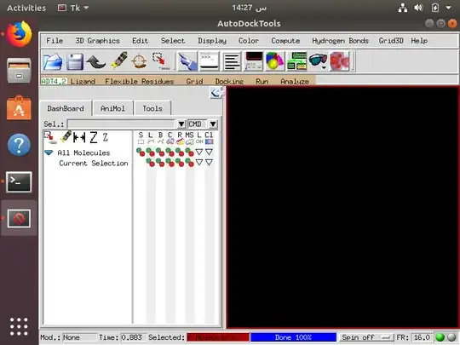Image resolution: width=460 pixels, height=345 pixels.
Task: Open the green flowchart Vision network icon
Action: point(297,61)
